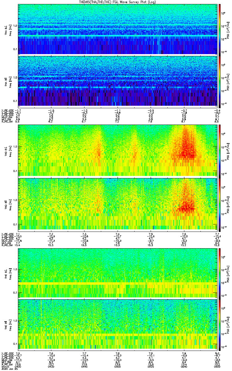232x371 pixels.
Task: Select the THE B∥ freq [Hz] axis label
Action: pos(8,325)
